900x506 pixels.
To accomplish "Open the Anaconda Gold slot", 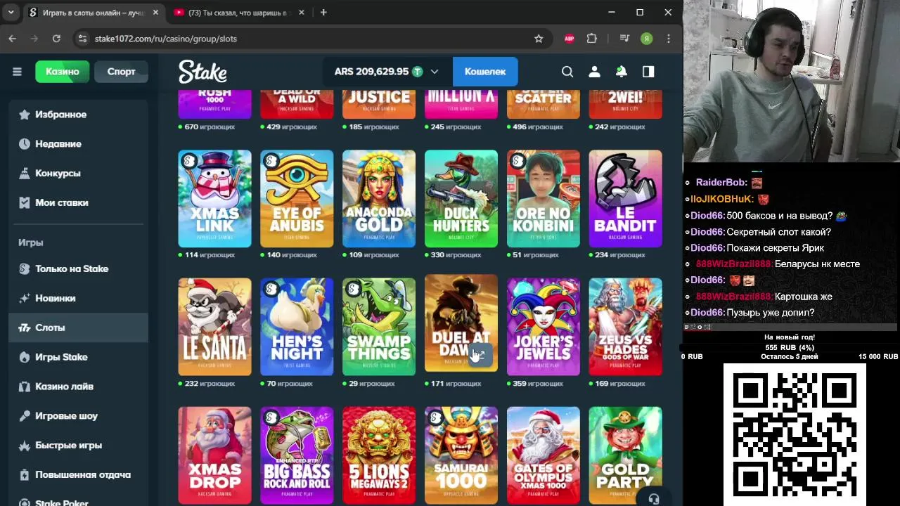I will point(379,199).
